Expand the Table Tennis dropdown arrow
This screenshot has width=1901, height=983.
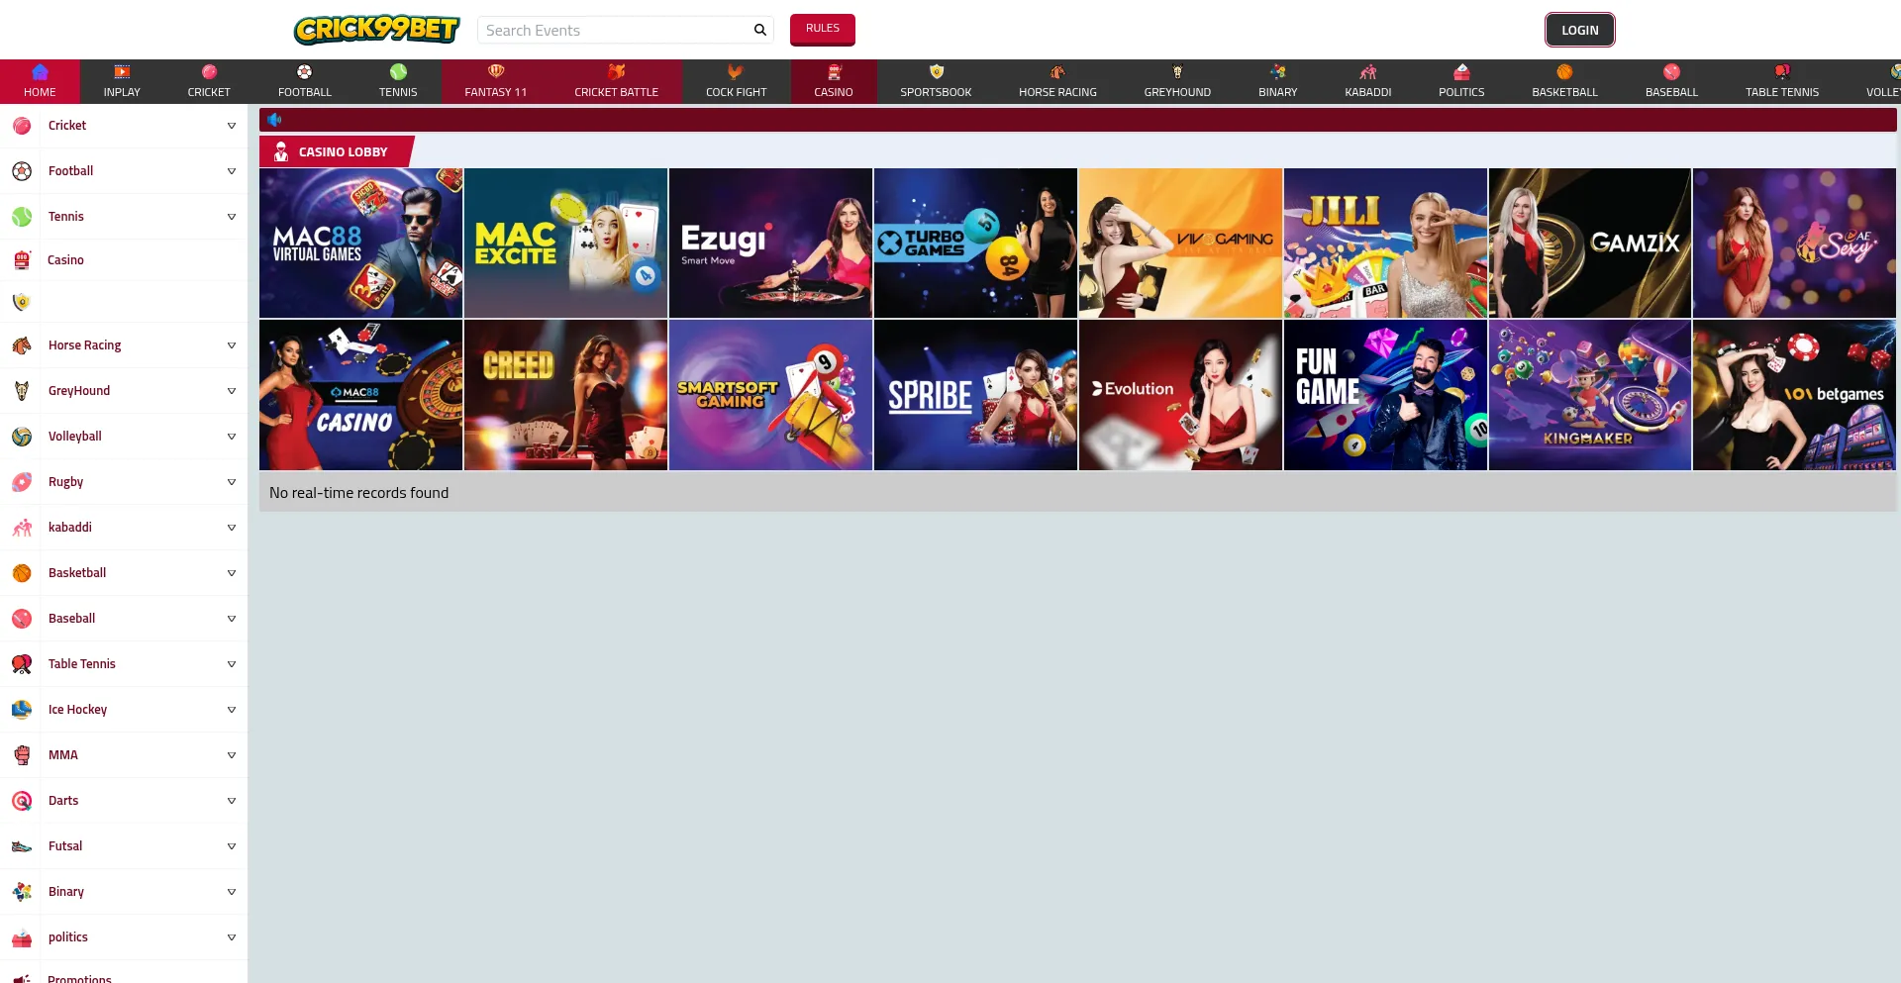click(x=232, y=664)
